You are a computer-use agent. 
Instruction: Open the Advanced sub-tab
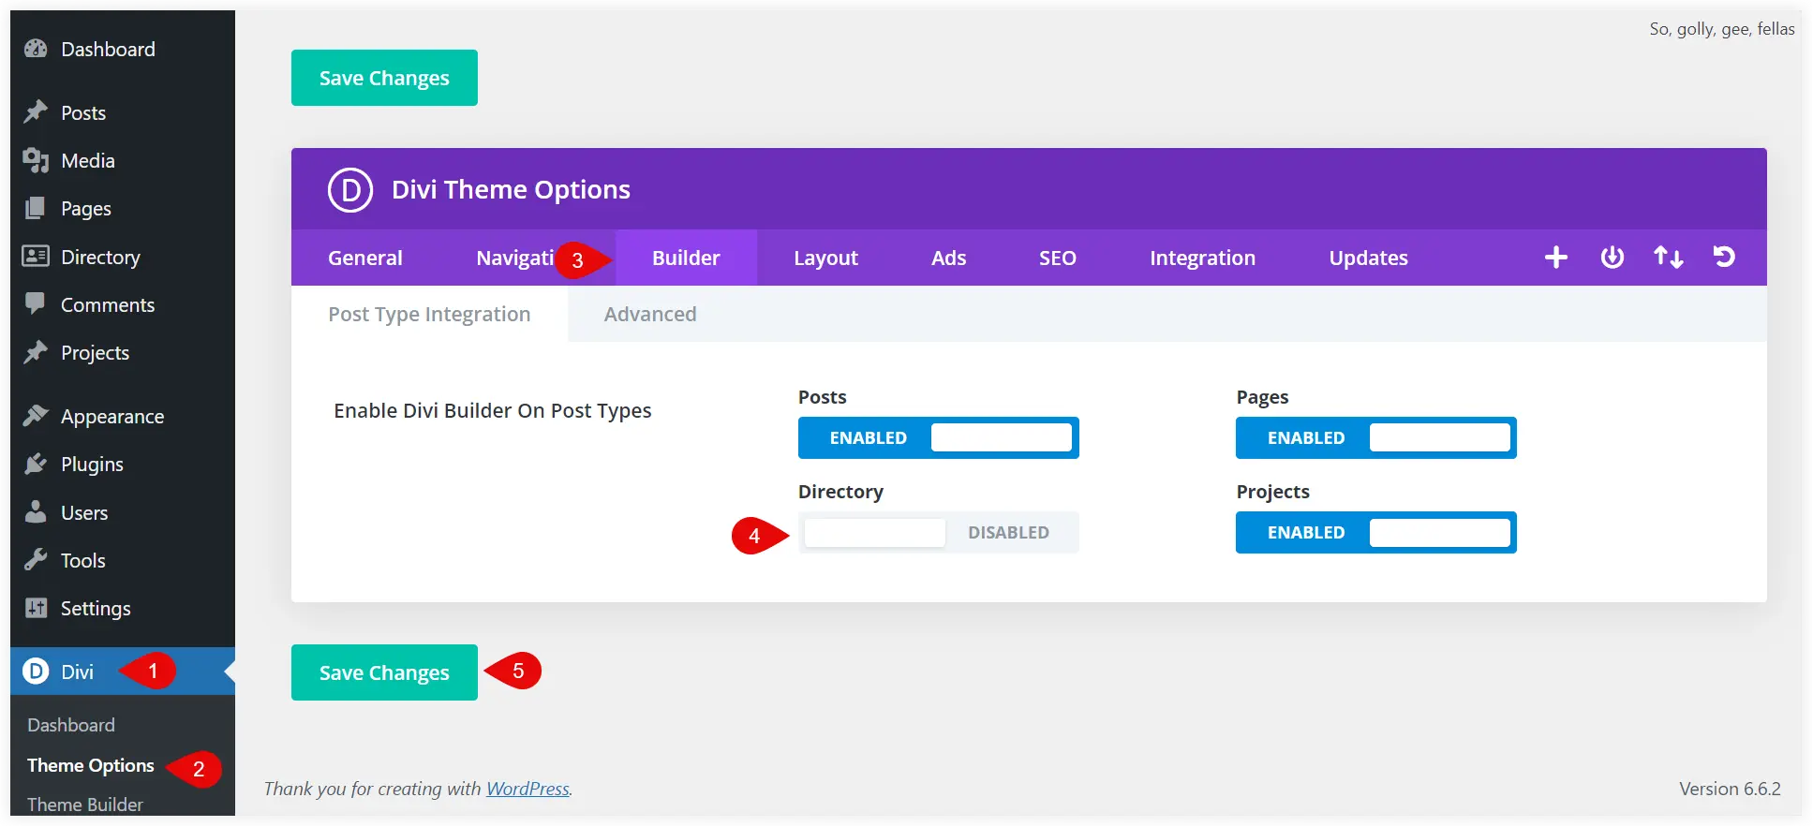(650, 314)
